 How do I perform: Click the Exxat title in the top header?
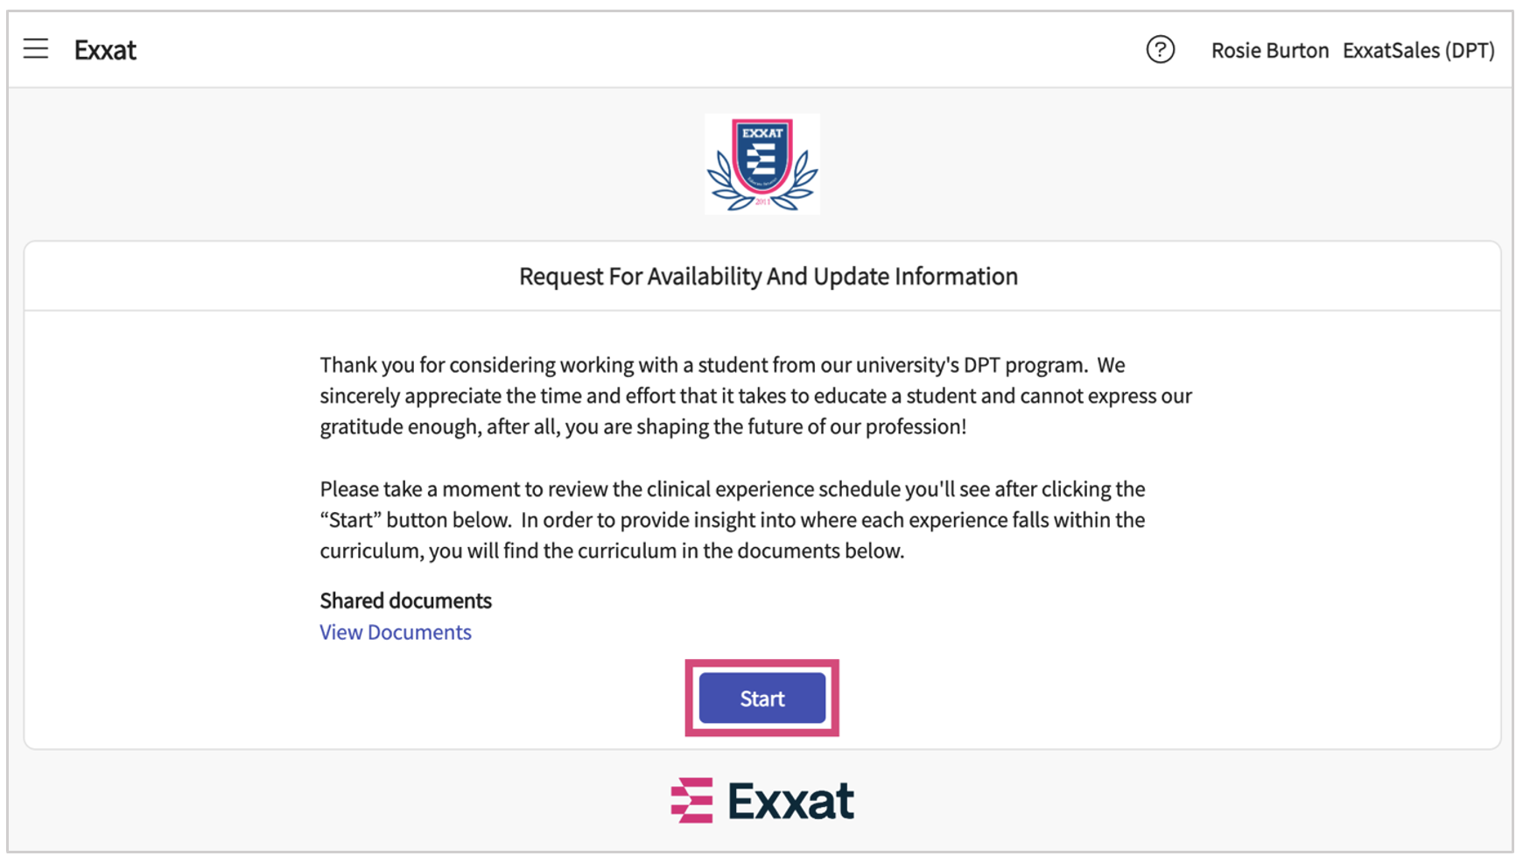105,50
